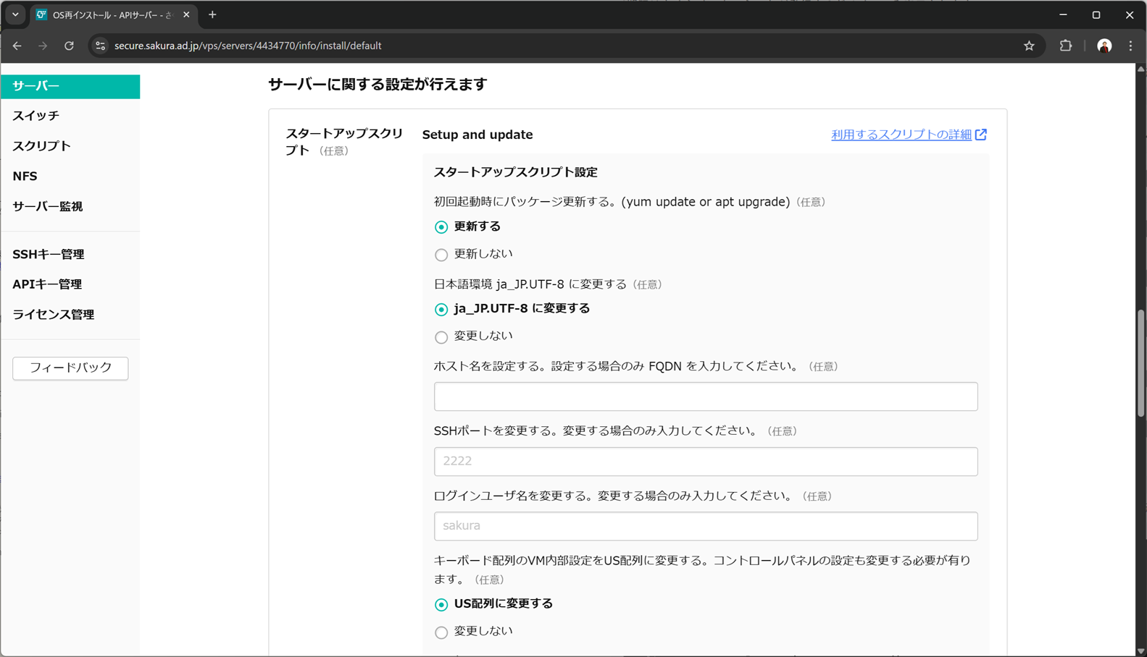This screenshot has height=657, width=1147.
Task: Click the browser back arrow icon
Action: [x=17, y=46]
